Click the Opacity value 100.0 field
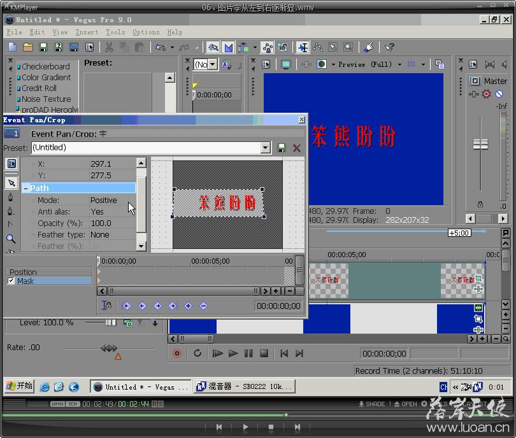This screenshot has height=438, width=516. pos(101,223)
